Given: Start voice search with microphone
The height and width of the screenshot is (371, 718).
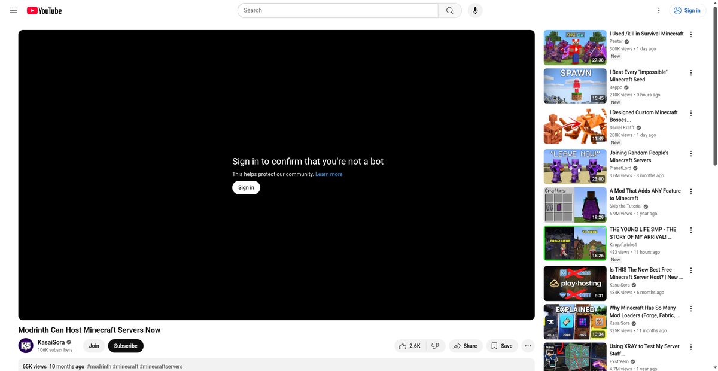Looking at the screenshot, I should click(475, 10).
